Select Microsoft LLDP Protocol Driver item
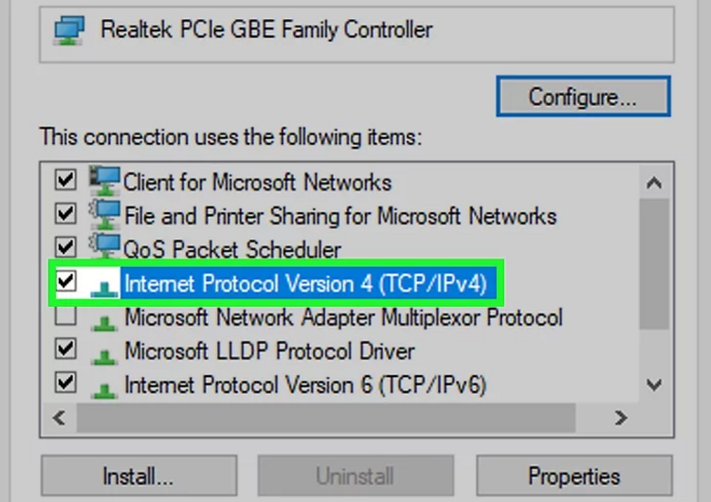 coord(269,351)
